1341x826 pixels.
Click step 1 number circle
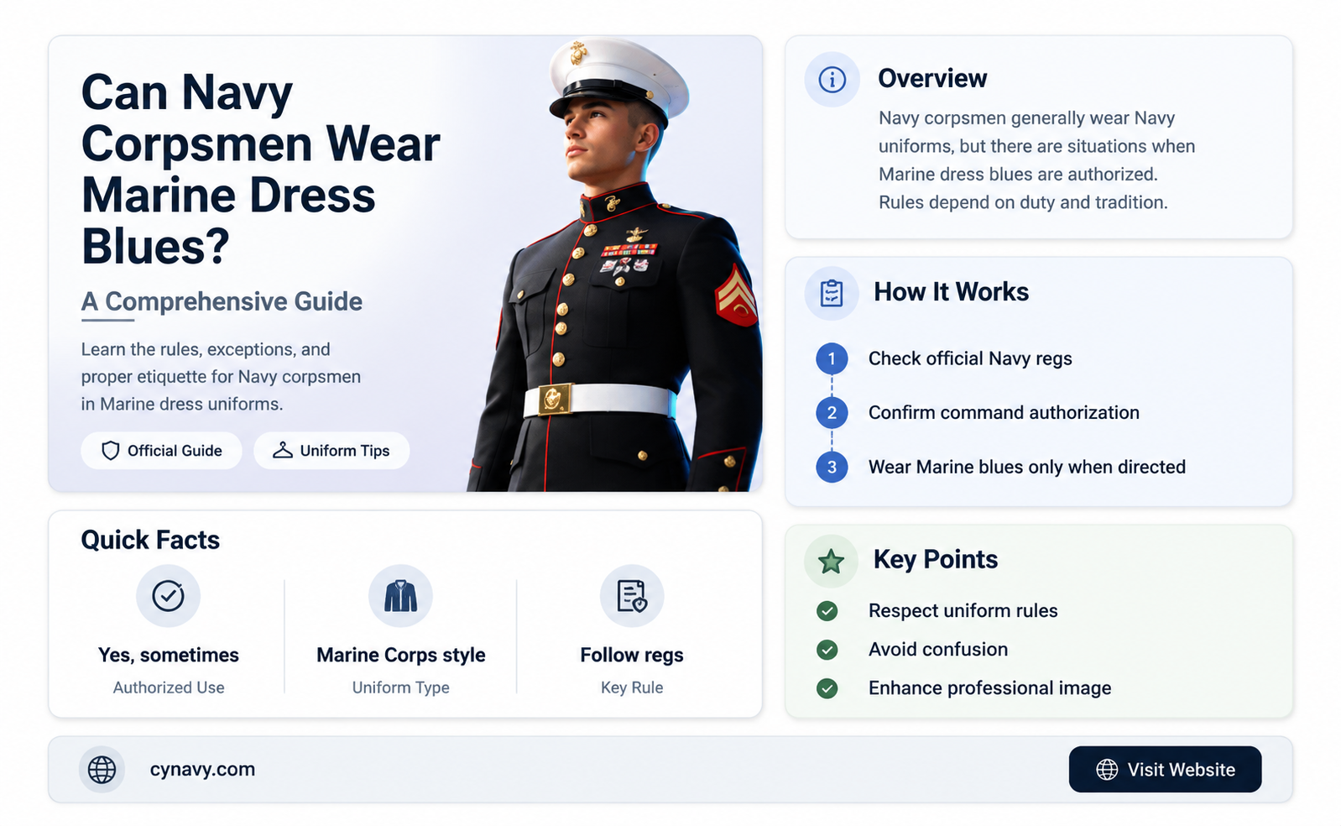tap(832, 359)
